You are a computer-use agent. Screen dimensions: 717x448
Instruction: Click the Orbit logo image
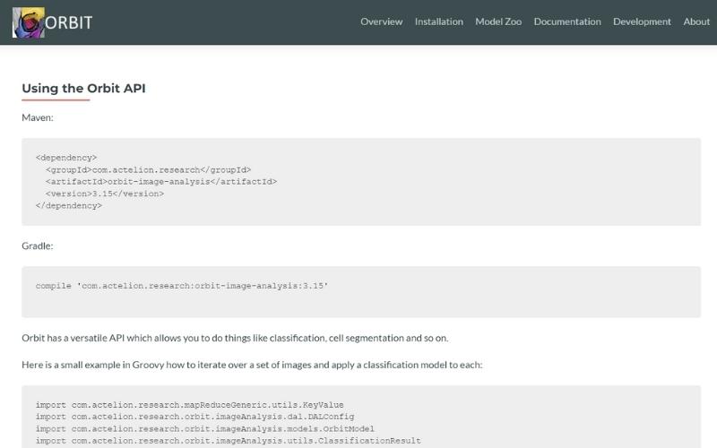point(29,22)
